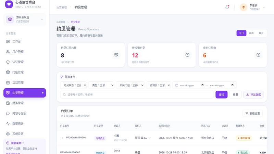Image resolution: width=274 pixels, height=154 pixels.
Task: Open 内容与客服 in the sidebar
Action: [25, 113]
